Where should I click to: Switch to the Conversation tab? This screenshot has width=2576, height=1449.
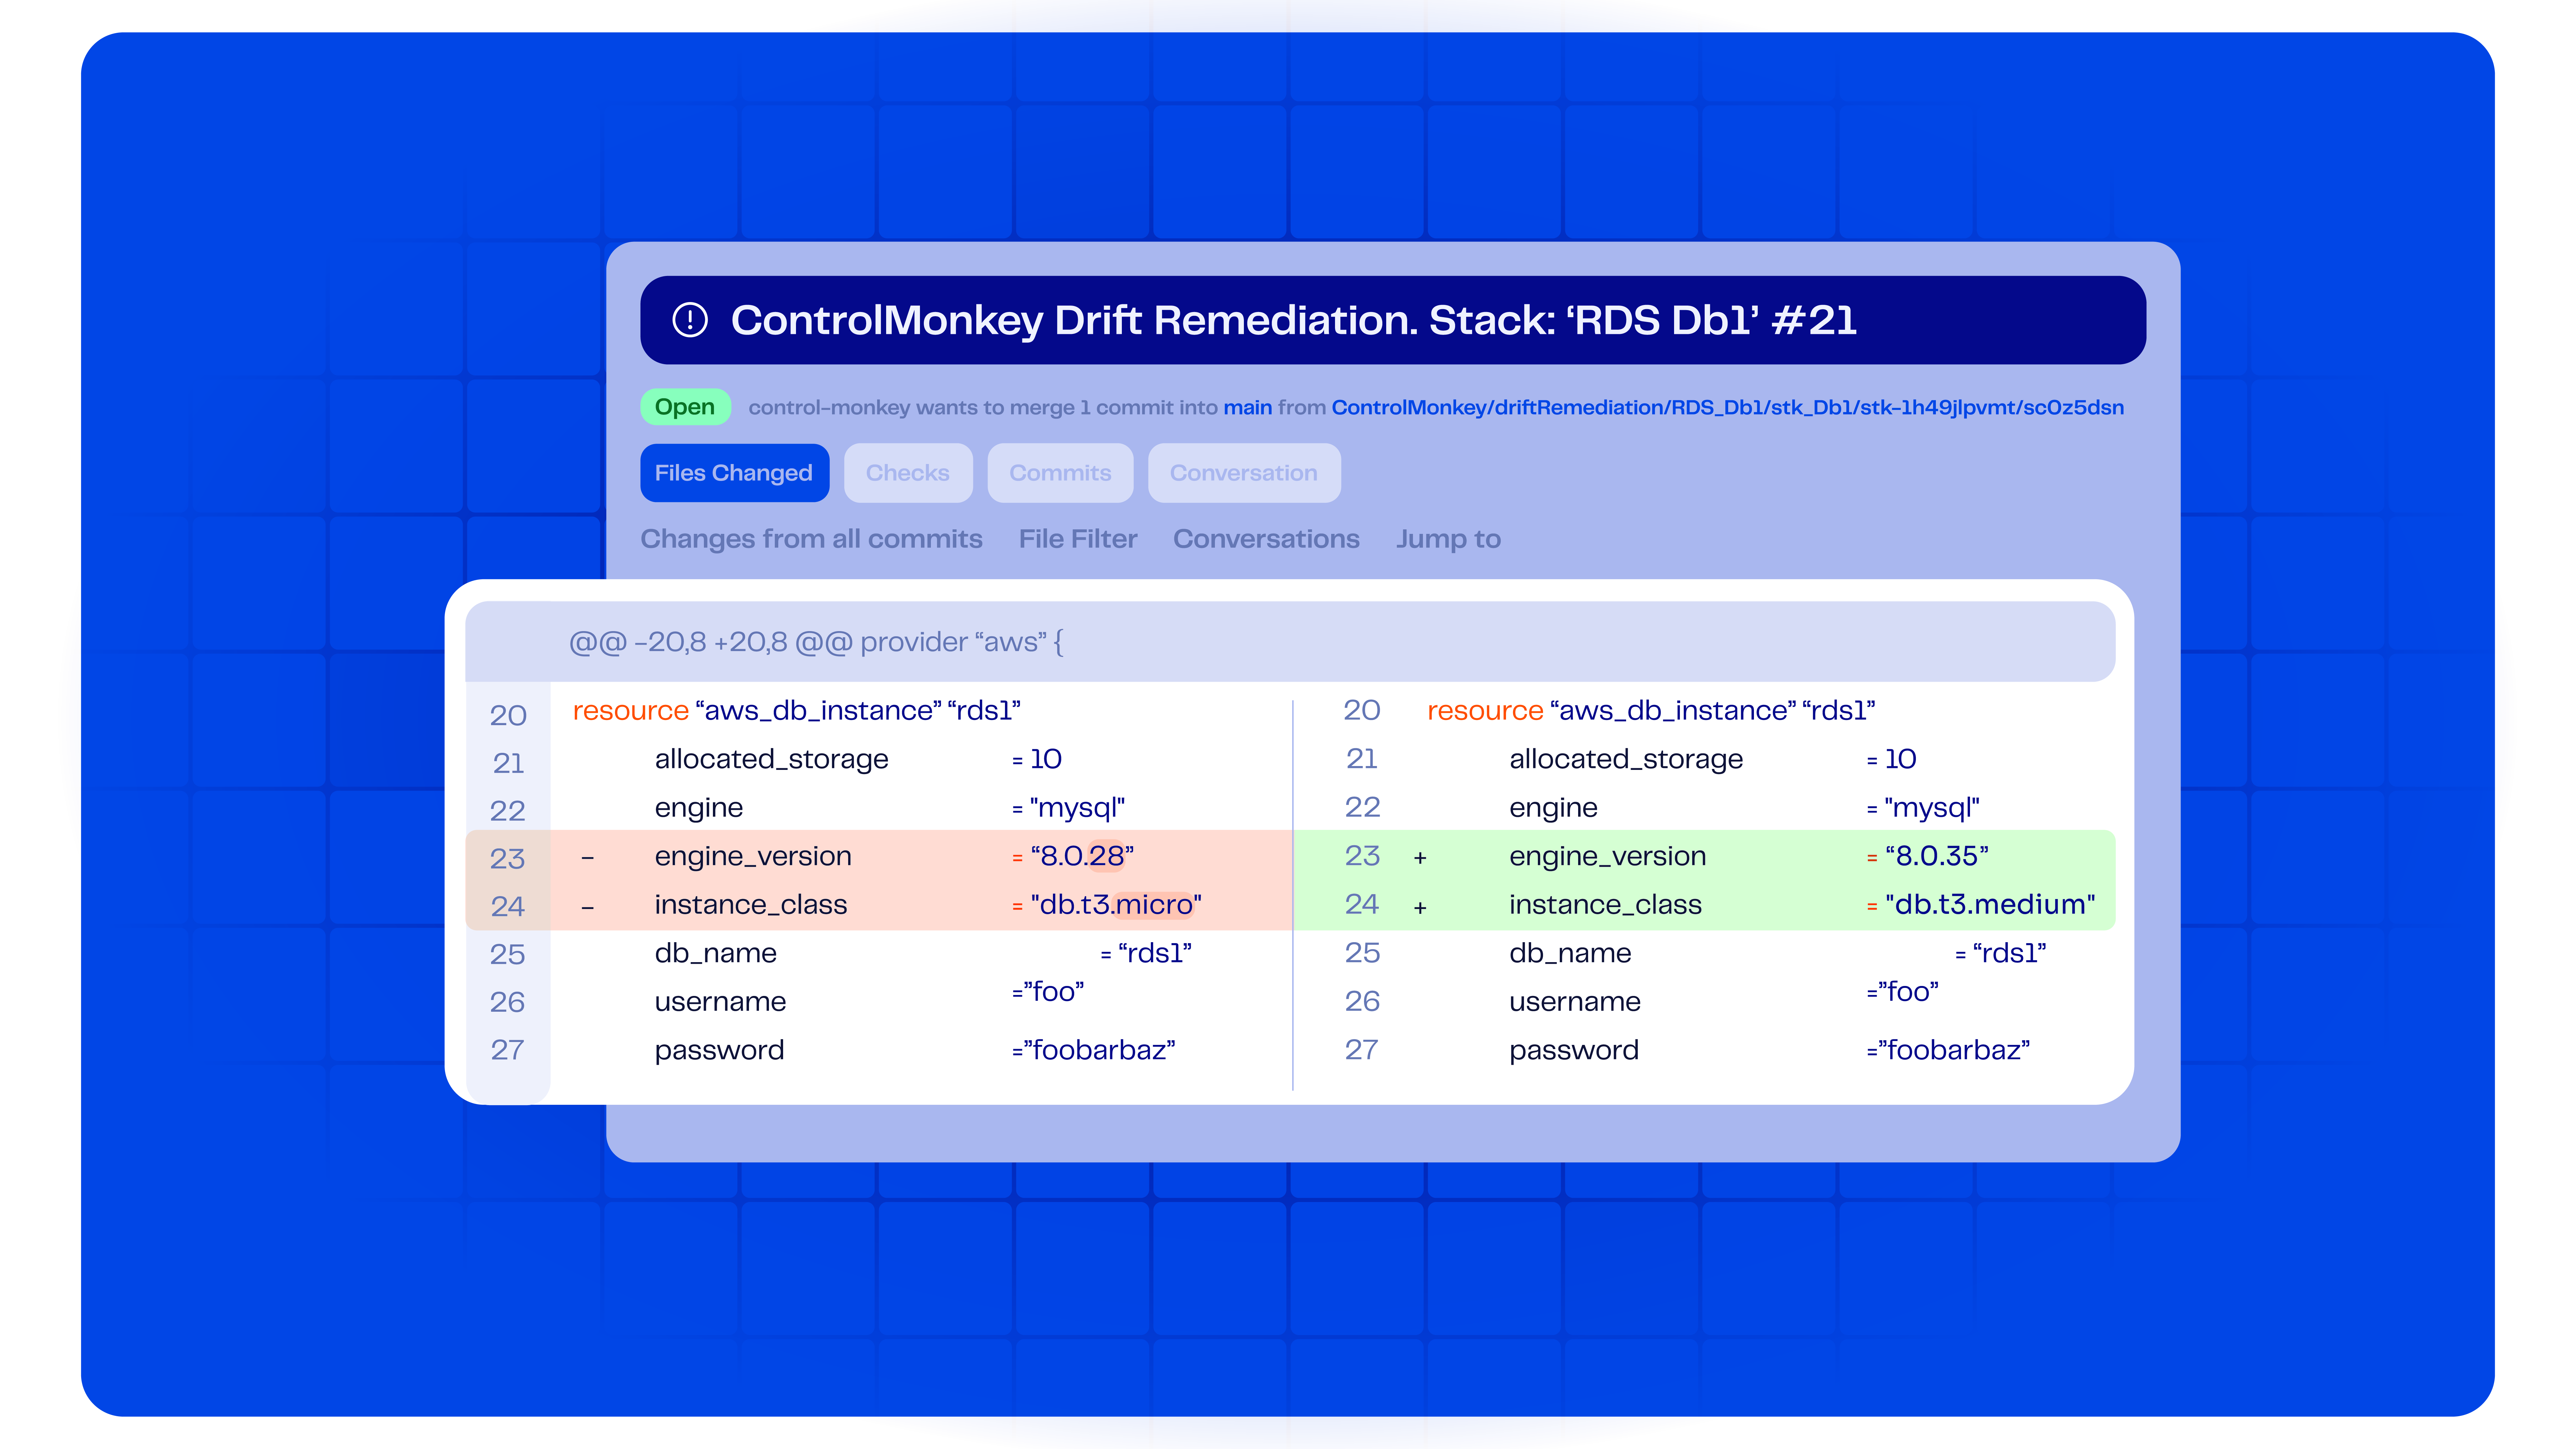(1244, 472)
